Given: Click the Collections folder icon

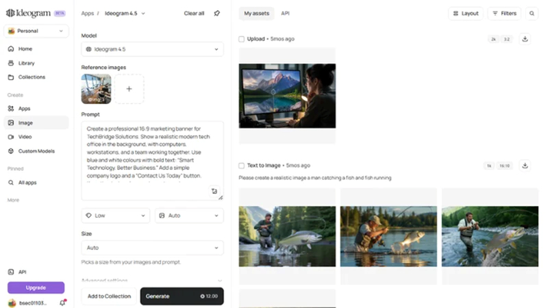Looking at the screenshot, I should (11, 77).
